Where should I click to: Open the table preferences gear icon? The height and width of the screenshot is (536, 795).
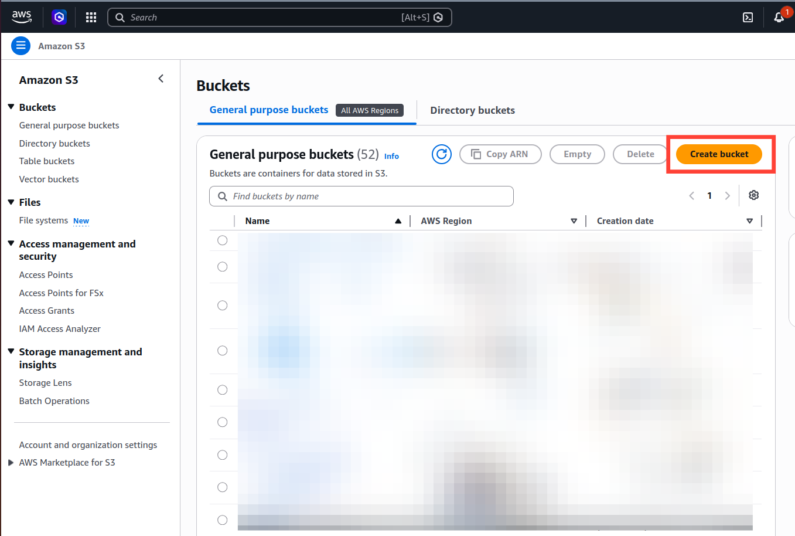pos(754,195)
